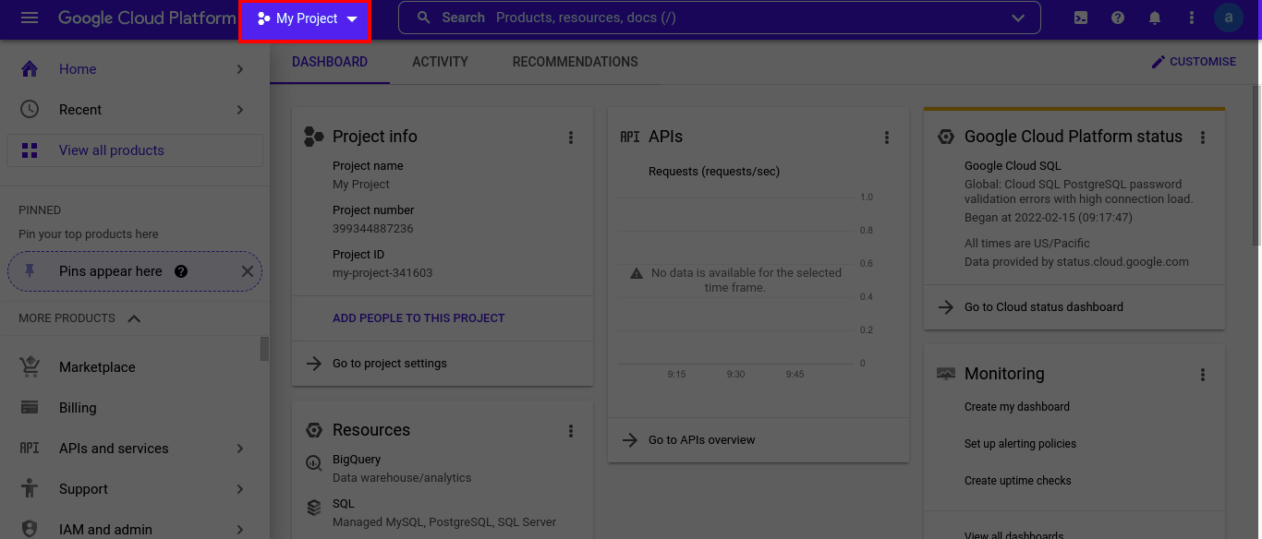Click the Marketplace cart icon
The height and width of the screenshot is (539, 1262).
(30, 367)
